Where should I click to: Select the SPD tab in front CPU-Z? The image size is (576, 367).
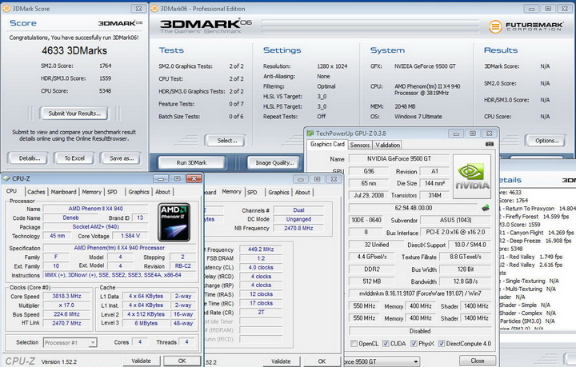(112, 192)
